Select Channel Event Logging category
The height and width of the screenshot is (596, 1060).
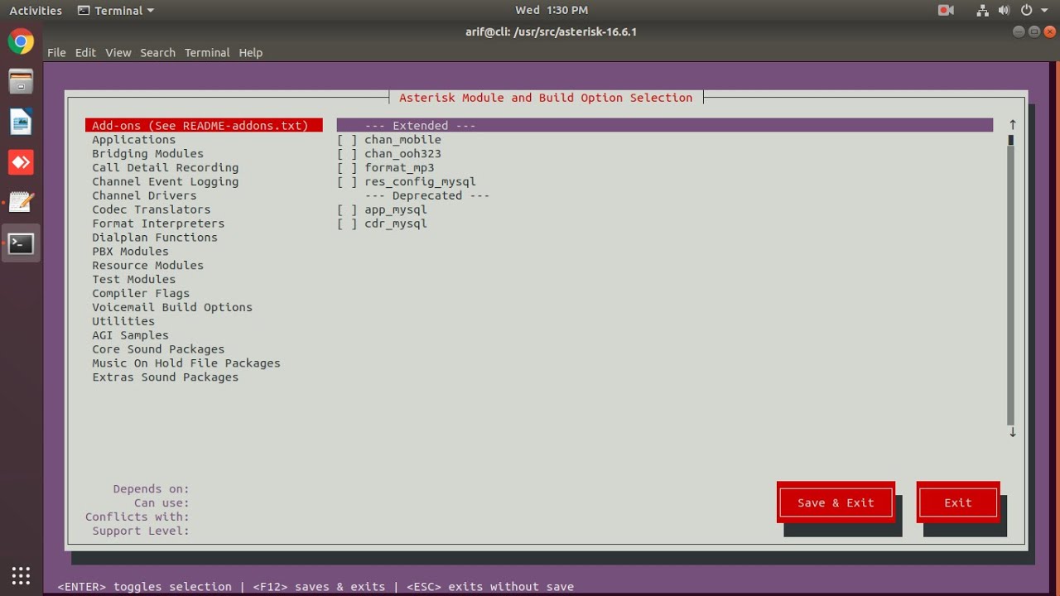[x=165, y=182]
